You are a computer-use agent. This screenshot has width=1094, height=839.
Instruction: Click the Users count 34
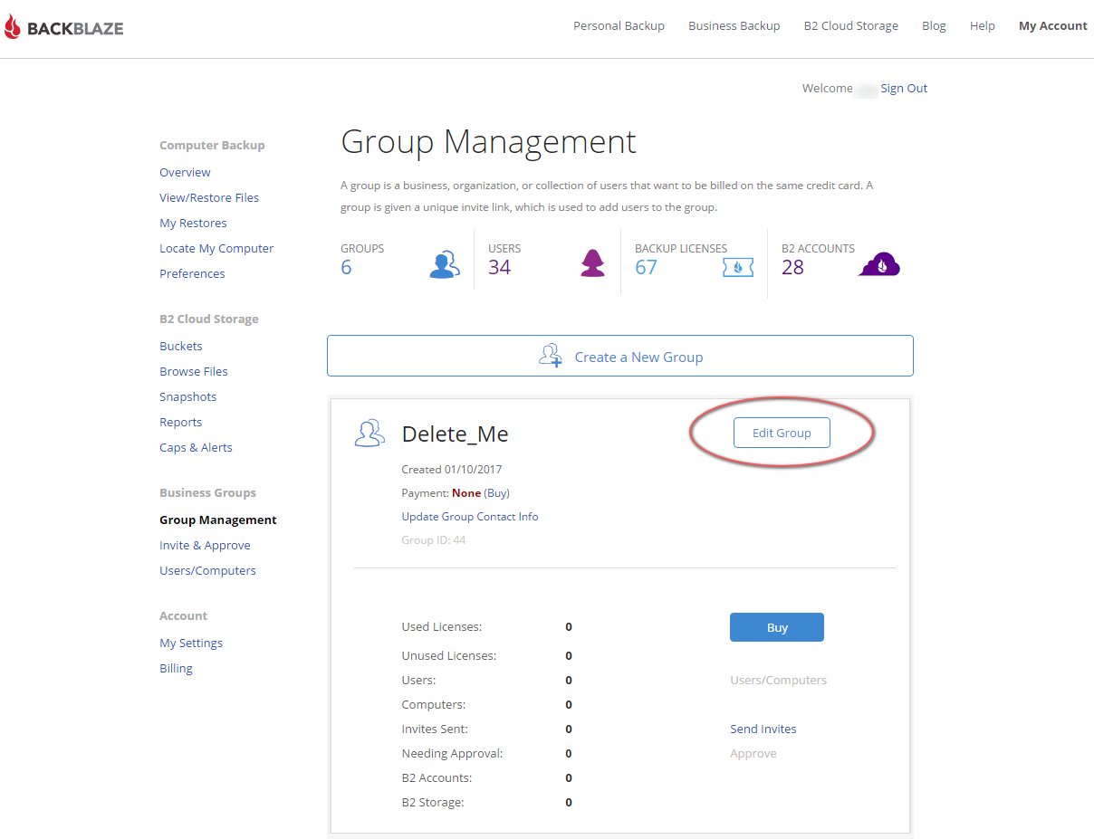point(499,267)
